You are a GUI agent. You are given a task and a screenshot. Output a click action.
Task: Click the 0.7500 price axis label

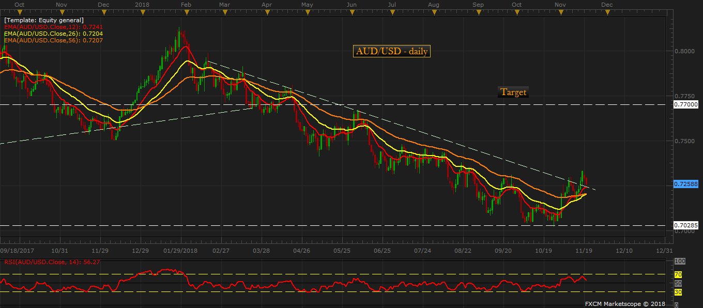[684, 141]
